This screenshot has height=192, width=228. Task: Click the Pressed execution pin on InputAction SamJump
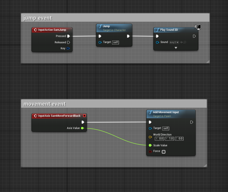point(68,36)
